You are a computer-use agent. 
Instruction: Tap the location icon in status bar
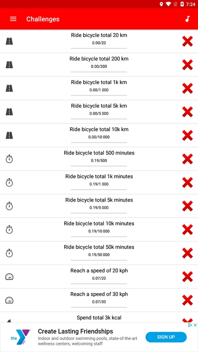coord(161,4)
